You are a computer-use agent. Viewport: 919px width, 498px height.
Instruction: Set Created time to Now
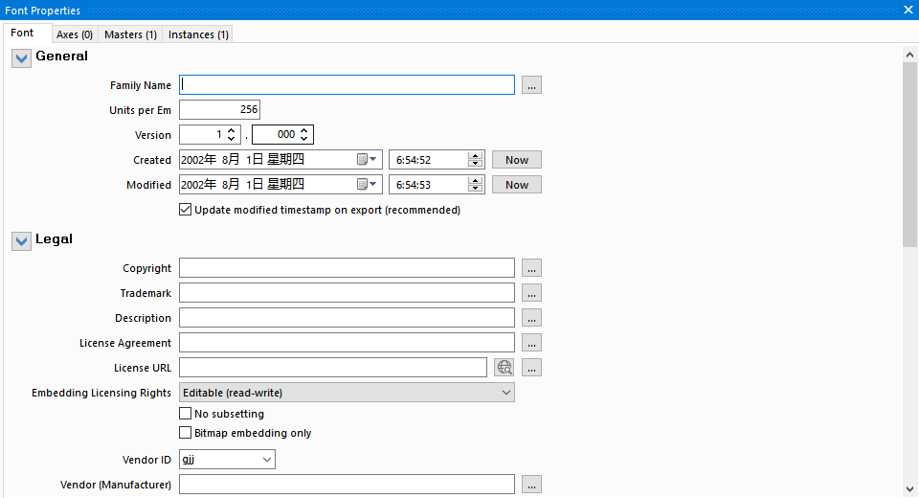tap(517, 160)
